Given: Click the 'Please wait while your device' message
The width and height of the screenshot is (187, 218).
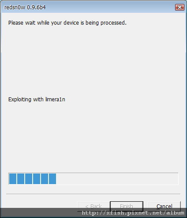Looking at the screenshot, I should coord(67,23).
